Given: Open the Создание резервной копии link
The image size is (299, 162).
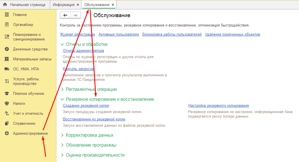Looking at the screenshot, I should [x=86, y=106].
